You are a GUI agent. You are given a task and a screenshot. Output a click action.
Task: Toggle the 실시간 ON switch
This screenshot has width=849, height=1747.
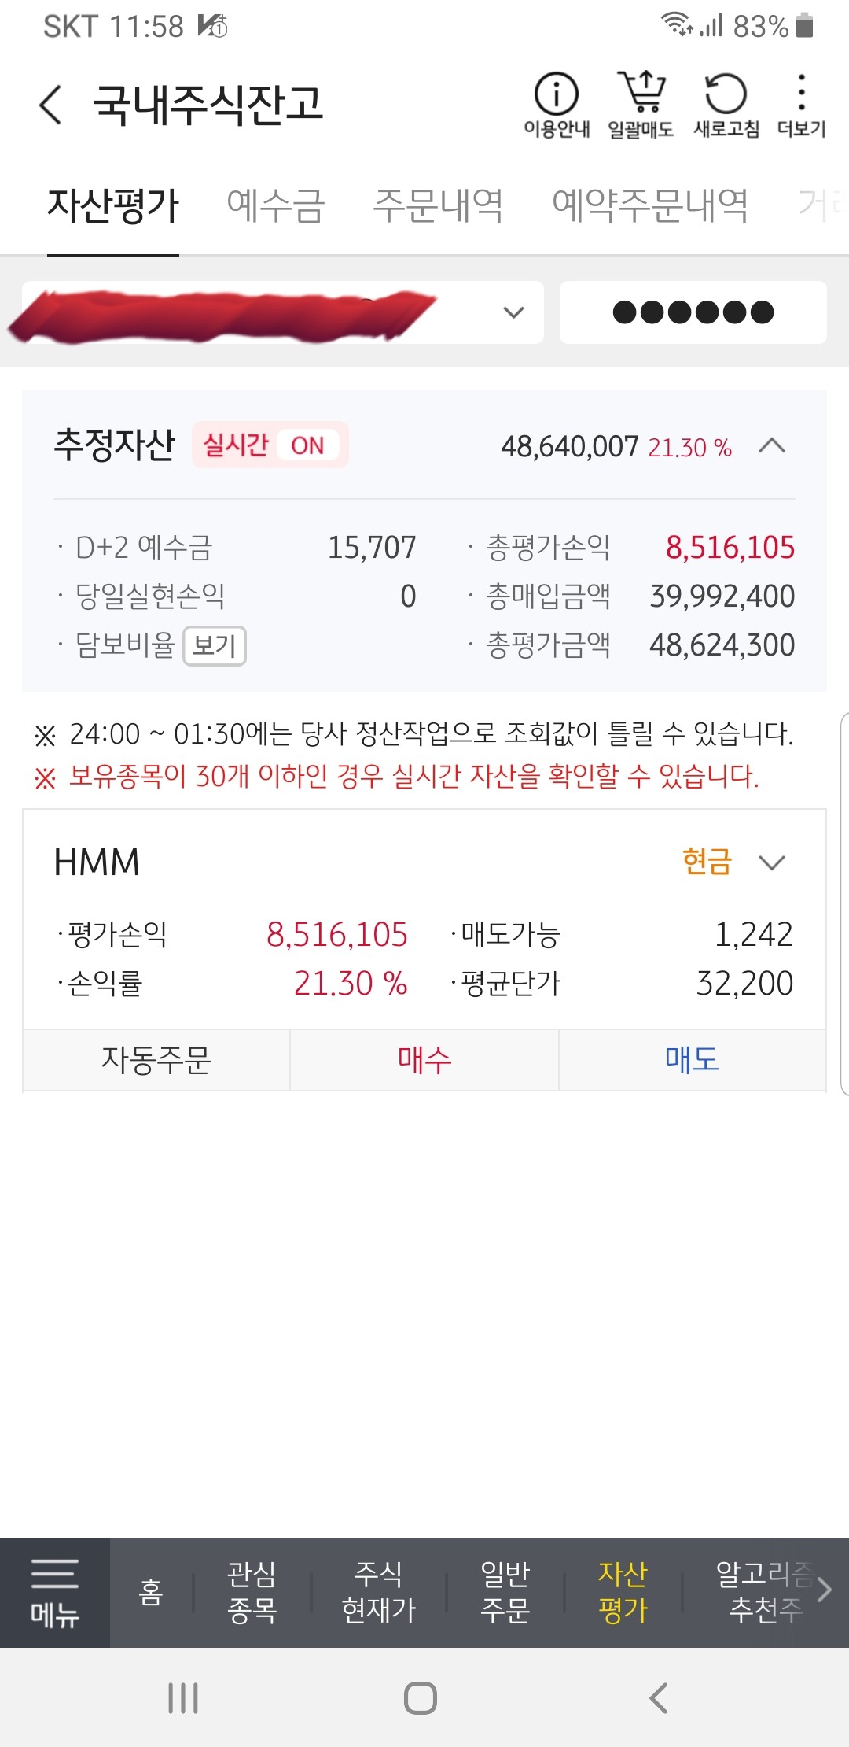(270, 445)
